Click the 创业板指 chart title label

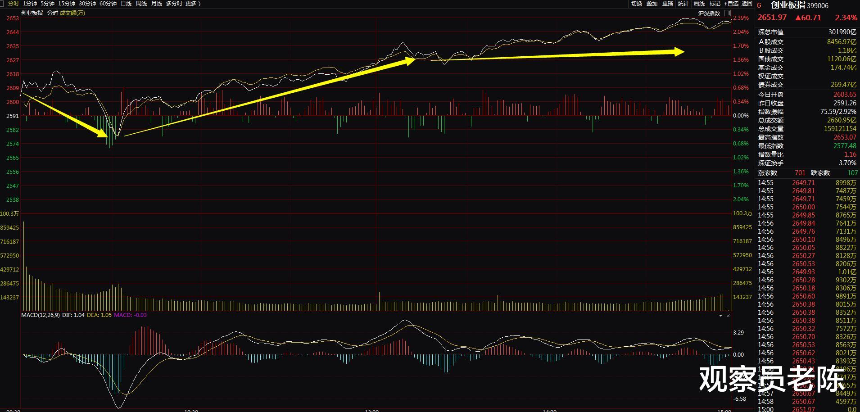coord(32,13)
